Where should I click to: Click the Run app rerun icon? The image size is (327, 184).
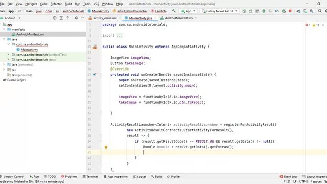click(x=244, y=11)
